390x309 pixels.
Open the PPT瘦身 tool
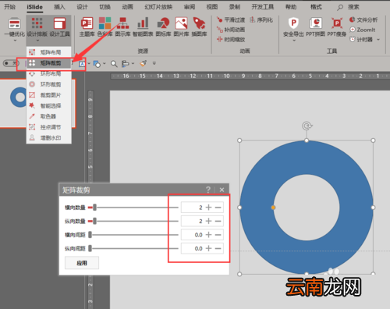pyautogui.click(x=337, y=27)
